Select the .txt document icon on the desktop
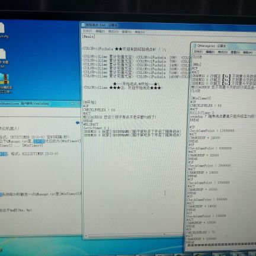Image resolution: width=256 pixels, height=256 pixels. (4, 58)
